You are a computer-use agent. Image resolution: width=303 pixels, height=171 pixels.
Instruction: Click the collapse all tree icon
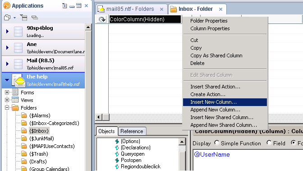coord(35,18)
